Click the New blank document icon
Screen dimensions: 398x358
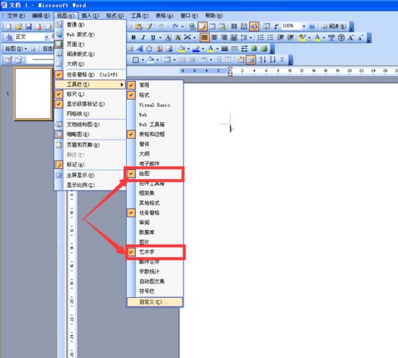(9, 26)
